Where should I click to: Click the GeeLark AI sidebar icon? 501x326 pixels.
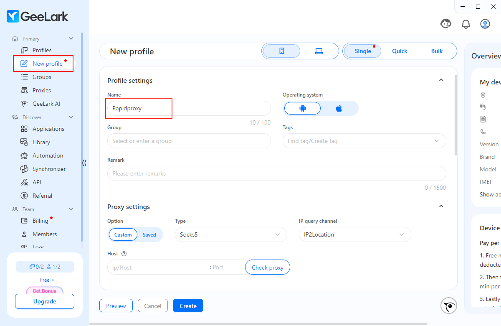click(24, 104)
